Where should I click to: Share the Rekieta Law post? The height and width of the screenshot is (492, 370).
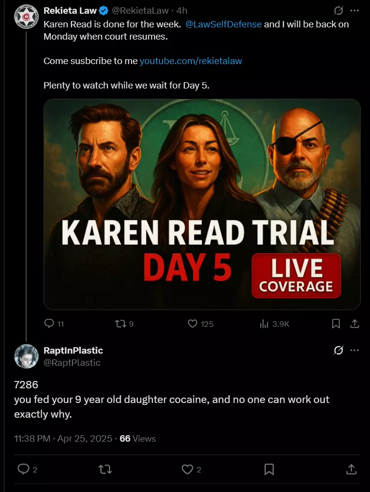(x=355, y=323)
